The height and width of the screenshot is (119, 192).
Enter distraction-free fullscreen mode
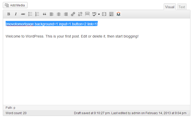104,14
